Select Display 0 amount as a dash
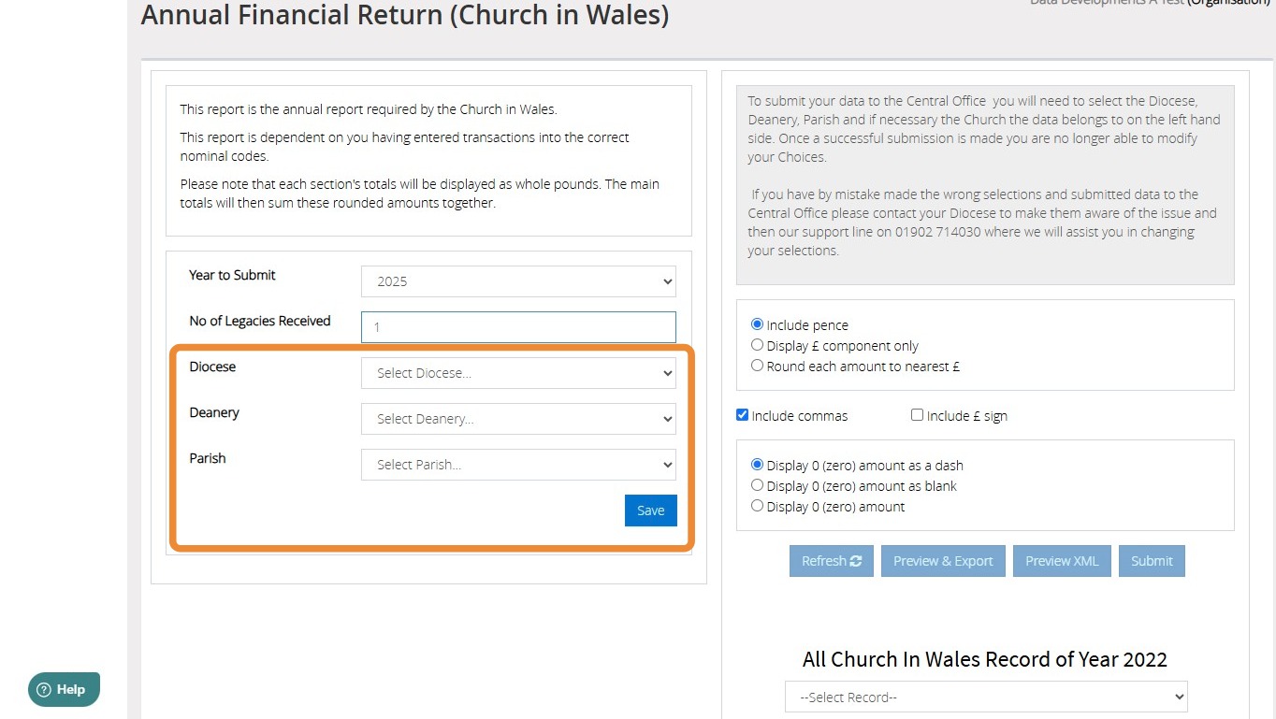Screen dimensions: 1276x719 pyautogui.click(x=758, y=465)
